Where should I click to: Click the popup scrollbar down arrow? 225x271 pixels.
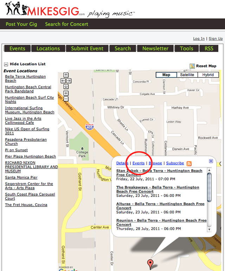tap(209, 229)
